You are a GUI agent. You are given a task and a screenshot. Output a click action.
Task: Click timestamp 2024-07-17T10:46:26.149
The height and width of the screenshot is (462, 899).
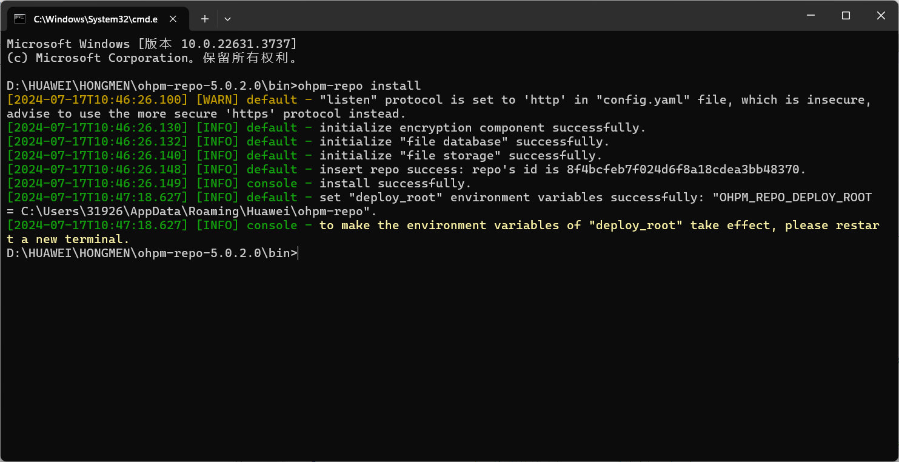[98, 183]
